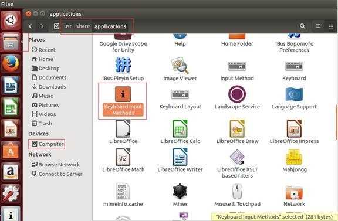The height and width of the screenshot is (221, 338).
Task: Open System Settings from launcher
Action: [11, 193]
